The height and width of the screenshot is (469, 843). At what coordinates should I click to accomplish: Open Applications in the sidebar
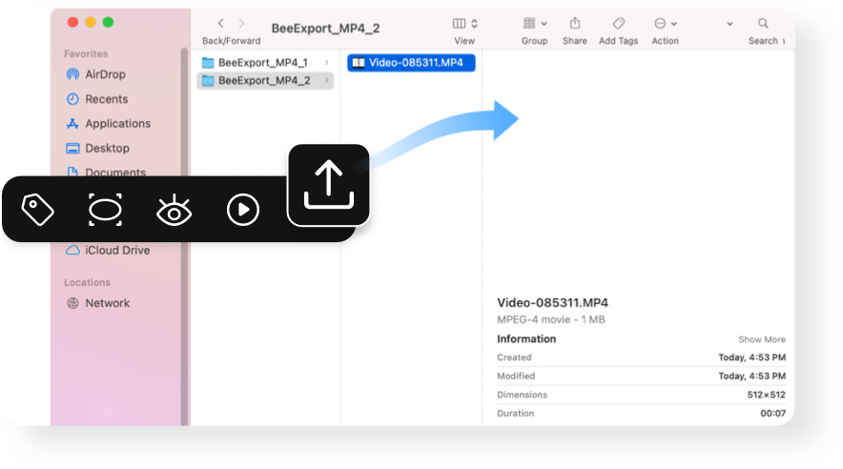pos(116,124)
